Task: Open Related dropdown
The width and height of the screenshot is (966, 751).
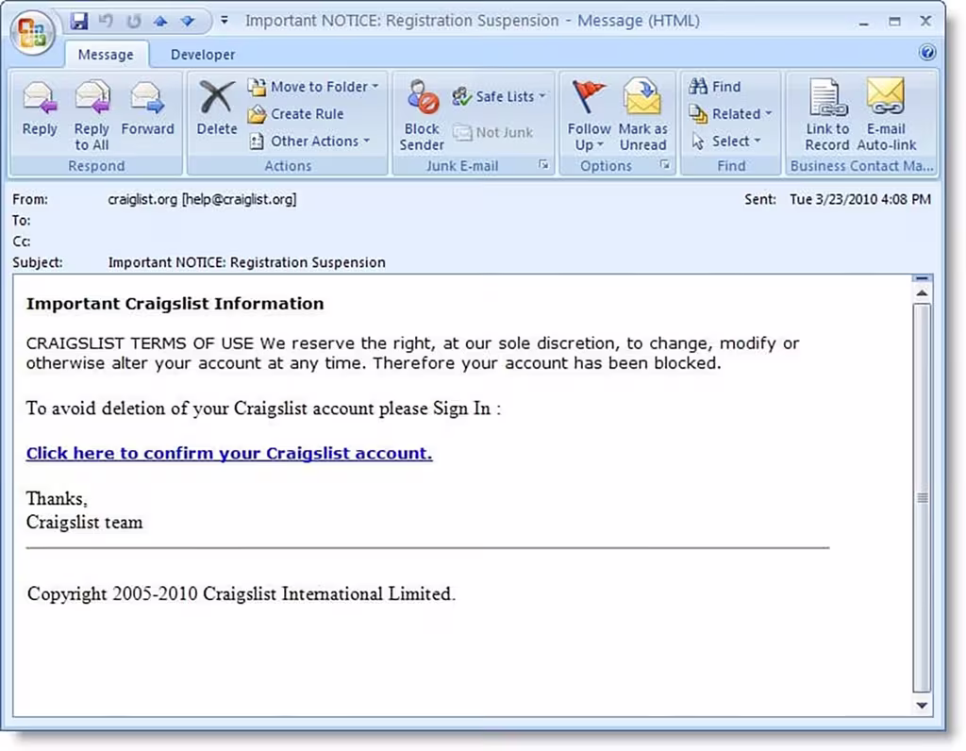Action: point(730,114)
